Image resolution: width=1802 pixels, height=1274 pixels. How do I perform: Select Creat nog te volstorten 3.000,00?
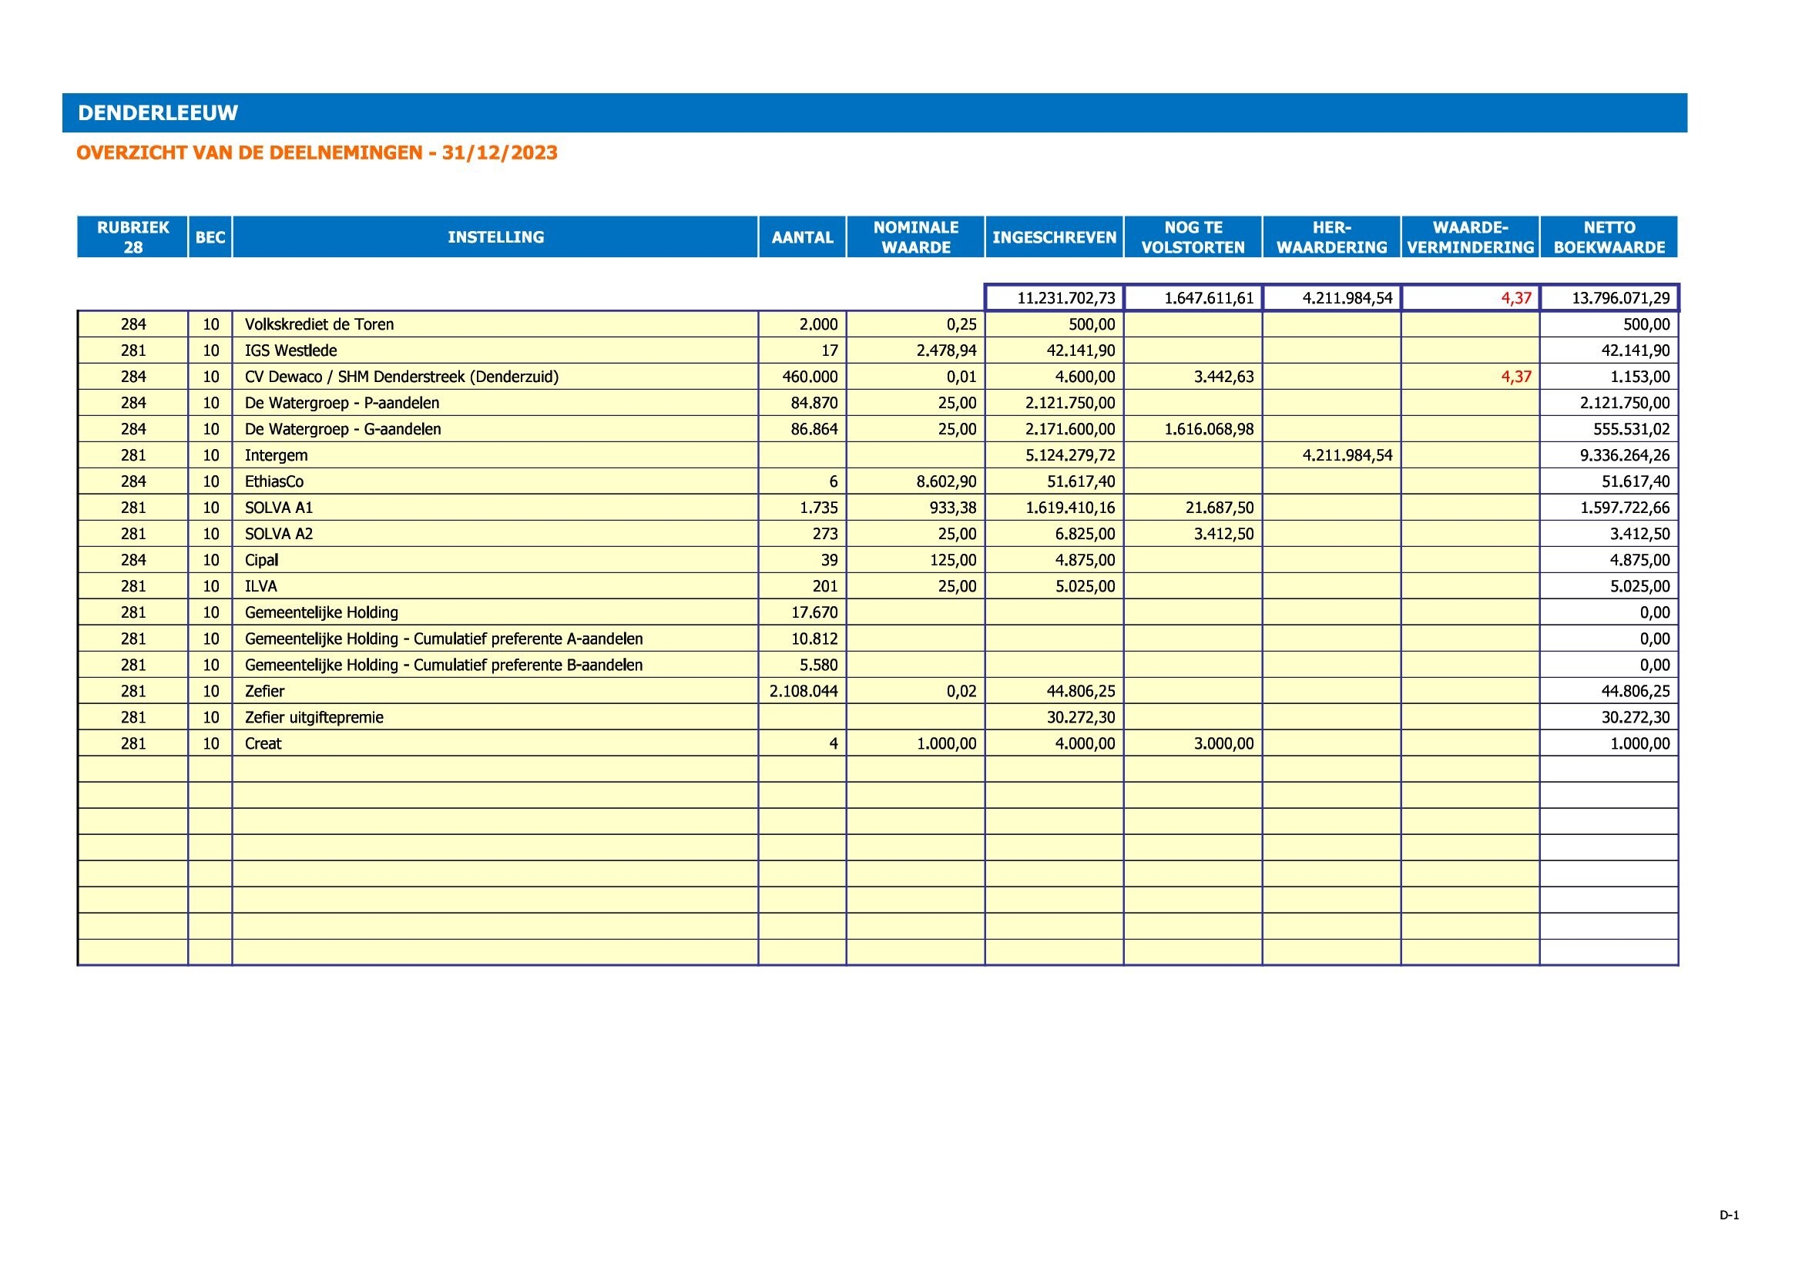click(1193, 743)
